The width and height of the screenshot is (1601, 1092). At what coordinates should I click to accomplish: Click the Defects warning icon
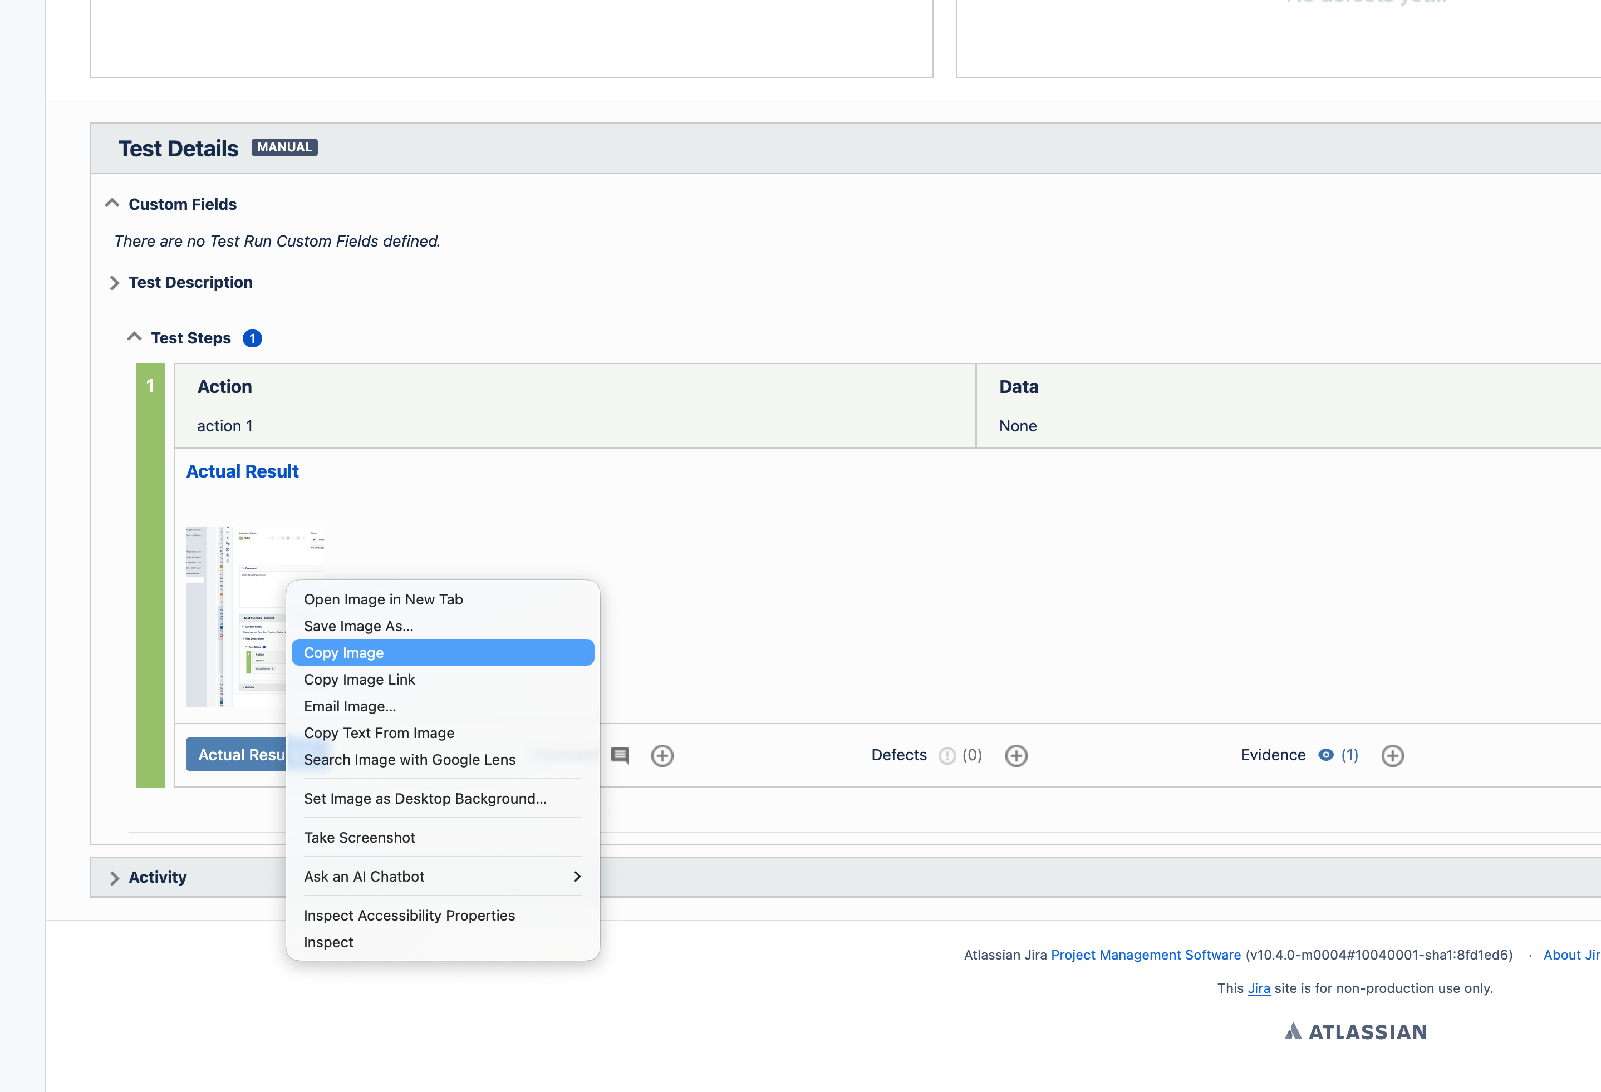pyautogui.click(x=947, y=756)
